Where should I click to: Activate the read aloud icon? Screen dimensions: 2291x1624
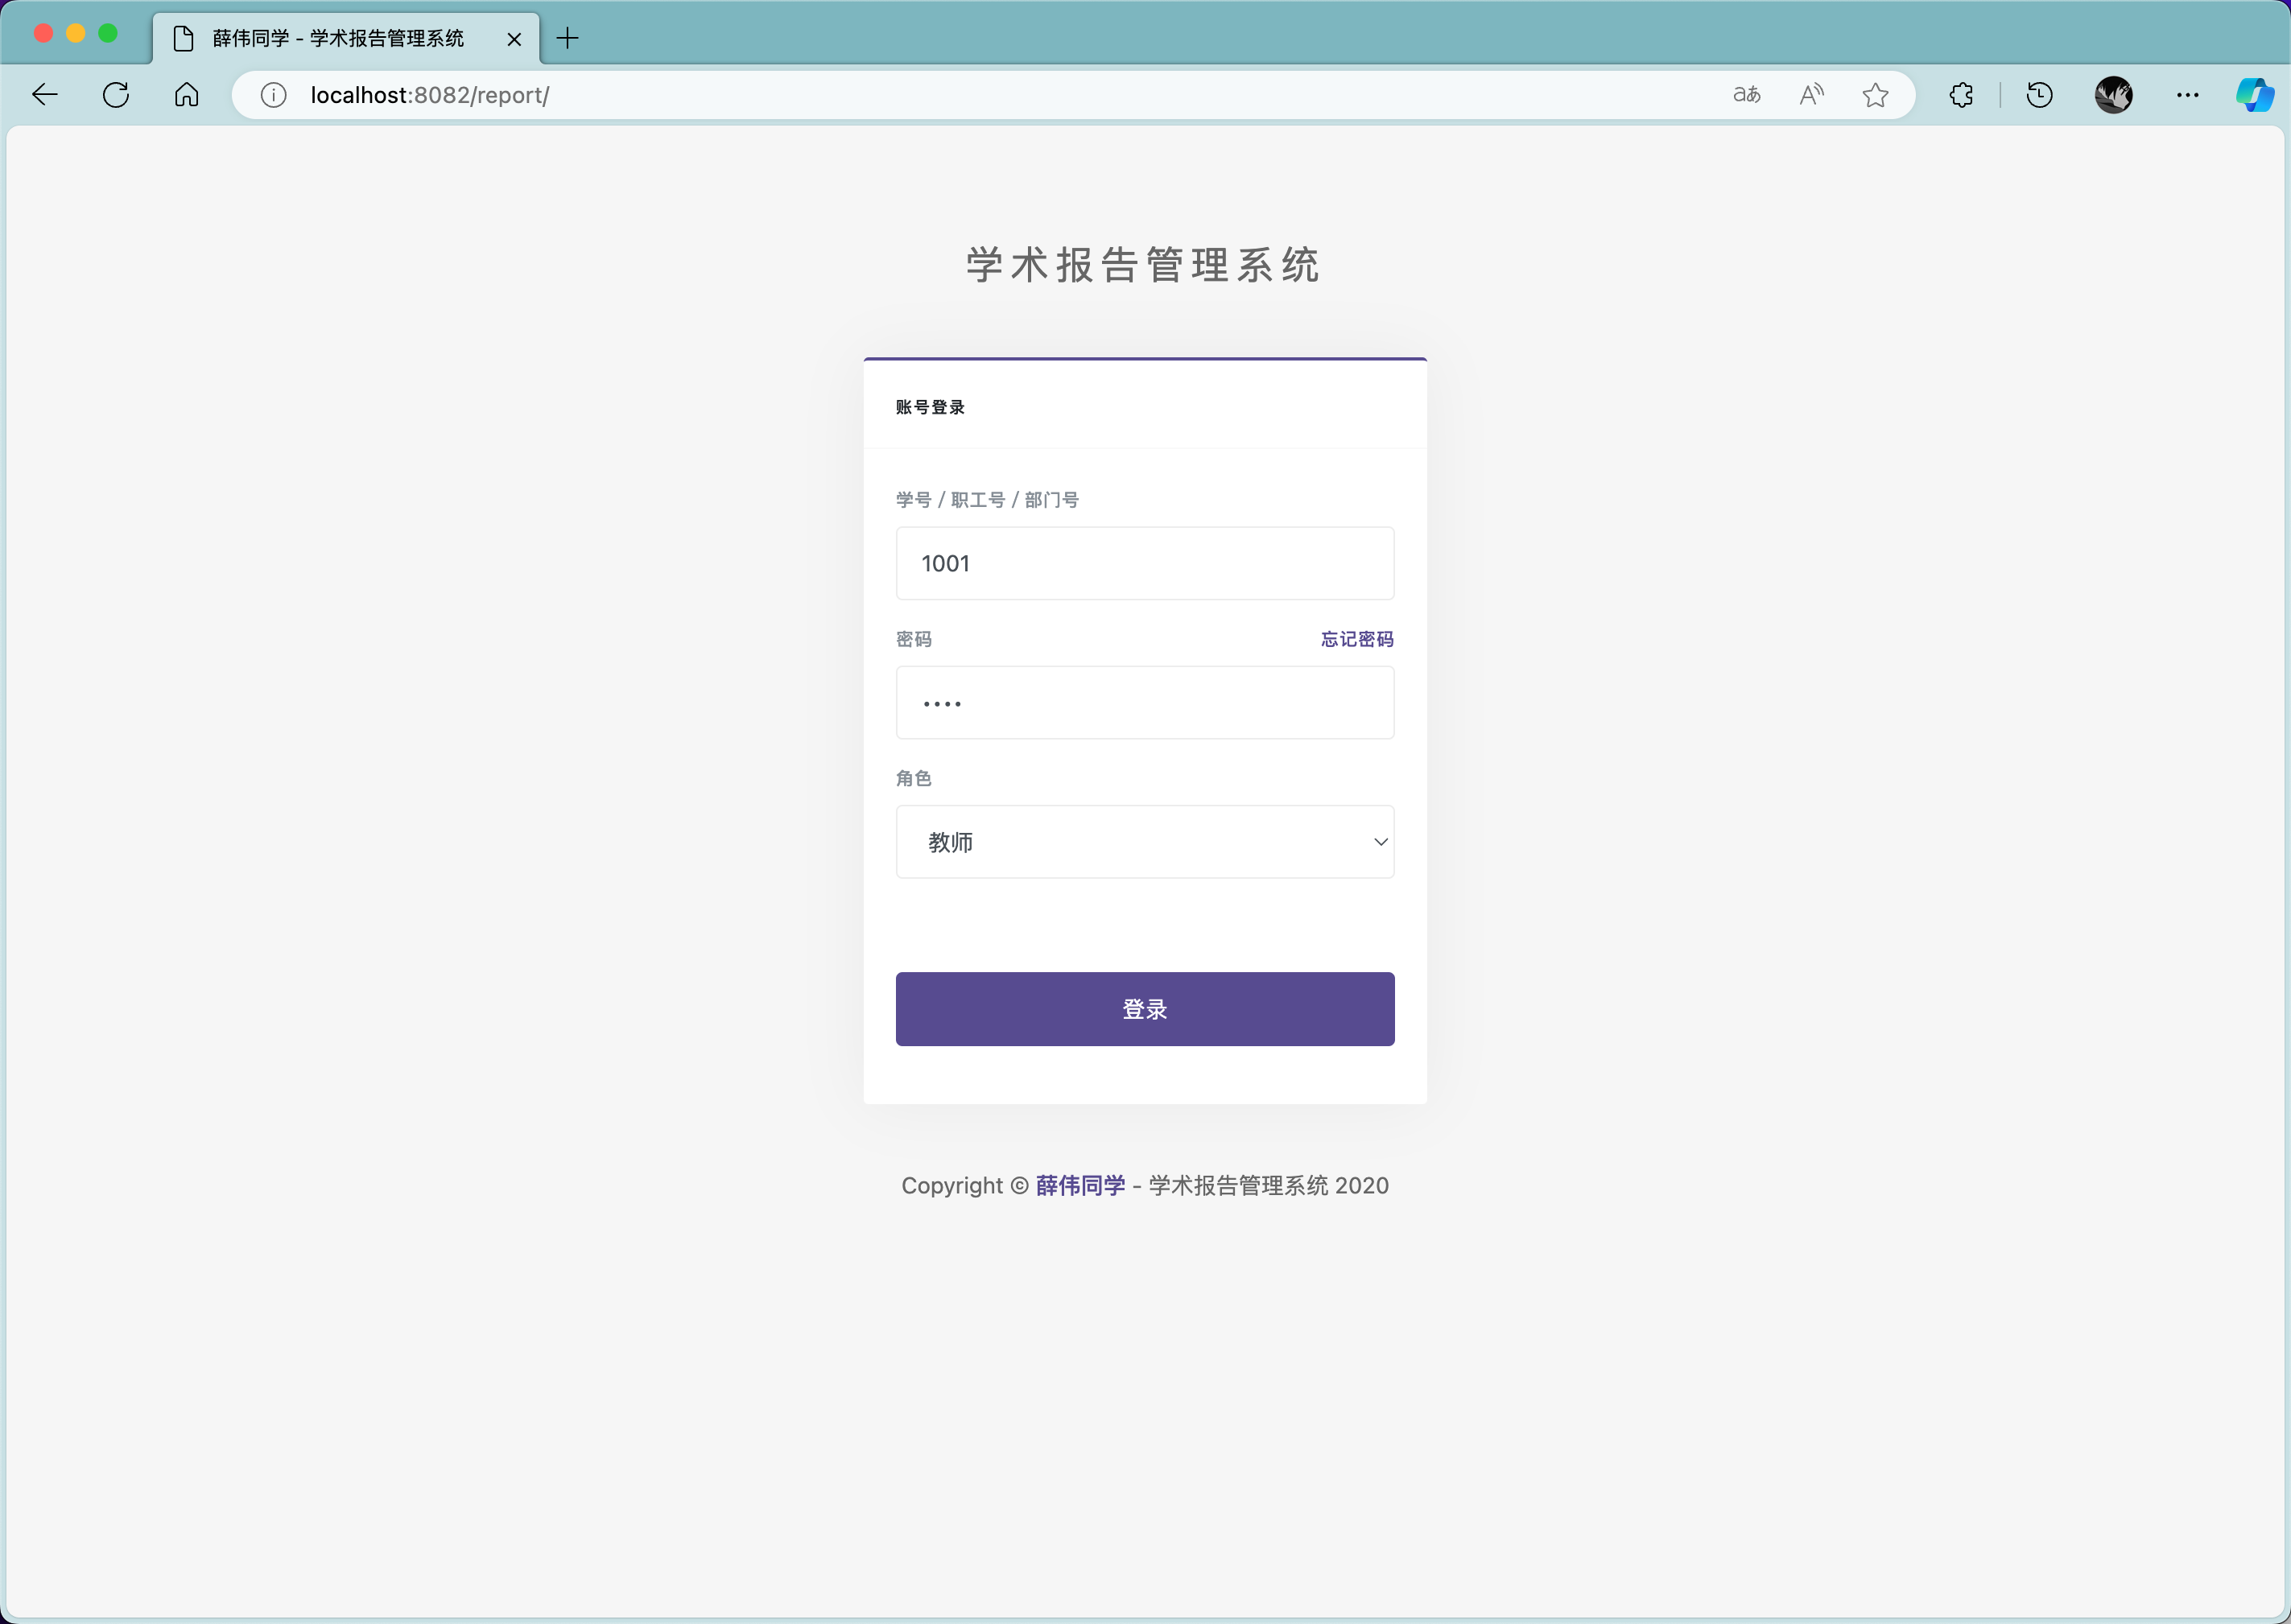(1811, 95)
